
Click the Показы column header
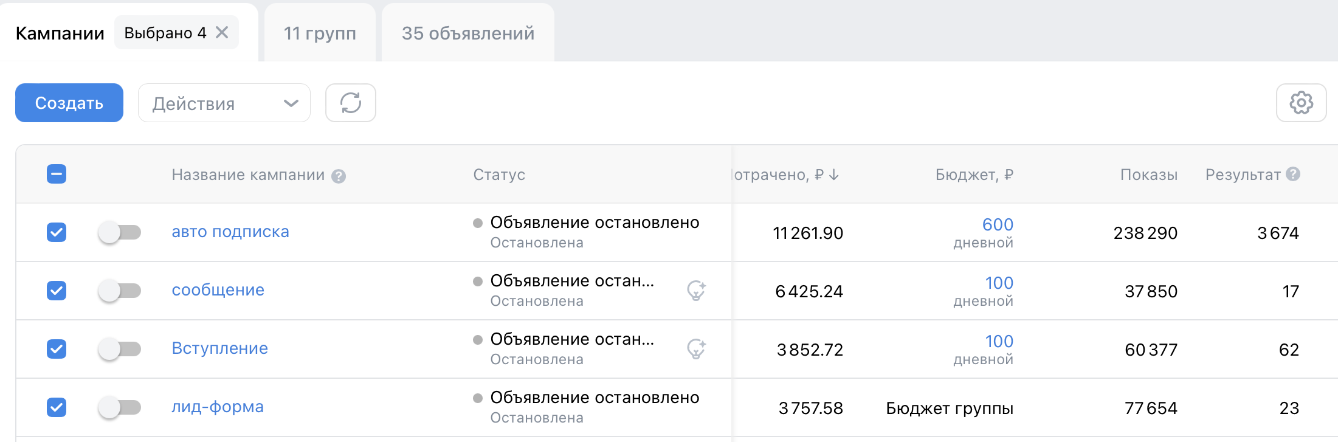pos(1149,175)
